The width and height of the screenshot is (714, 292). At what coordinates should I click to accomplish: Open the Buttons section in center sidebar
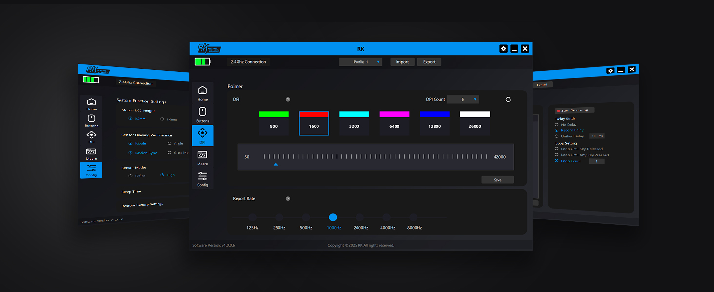point(202,114)
